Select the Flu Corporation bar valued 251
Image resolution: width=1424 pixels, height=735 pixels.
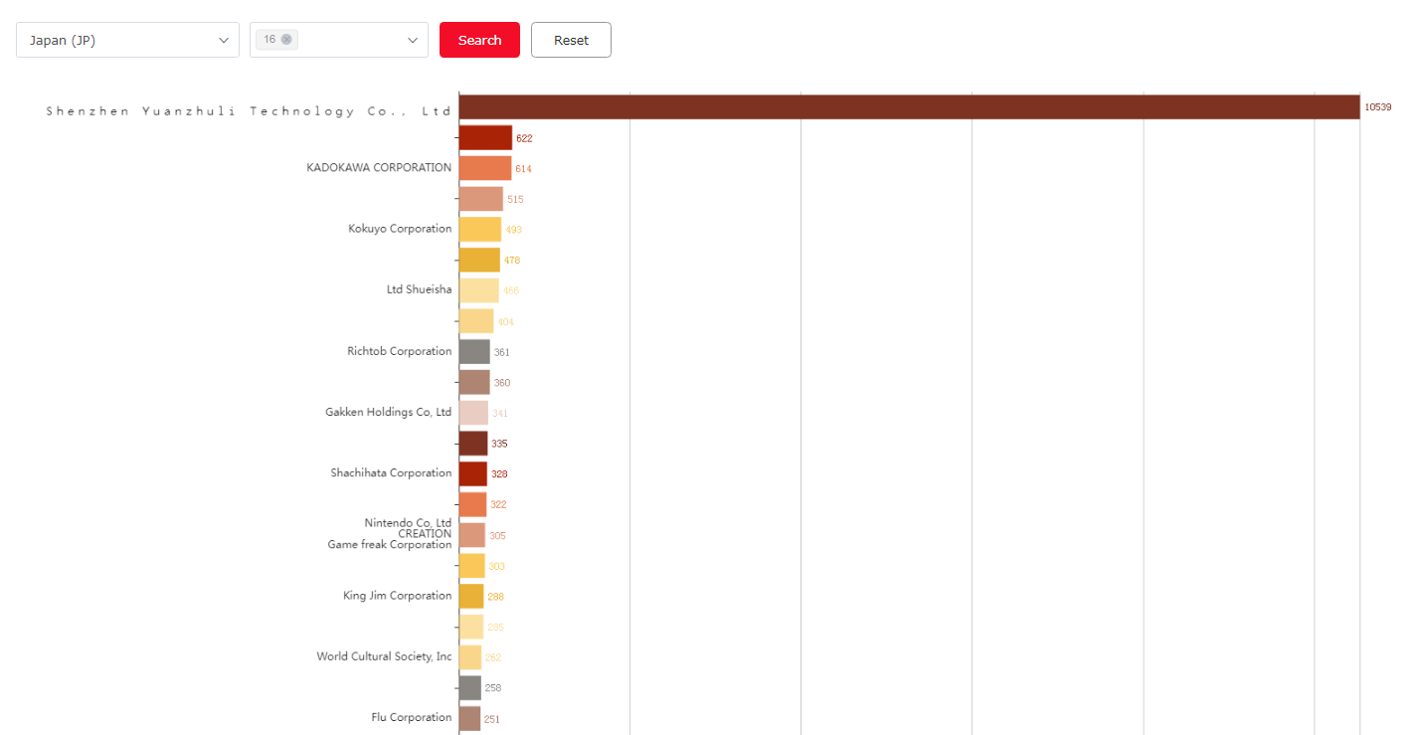coord(469,718)
